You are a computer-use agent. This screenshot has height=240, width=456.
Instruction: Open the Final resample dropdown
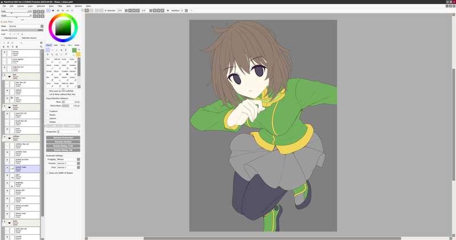[x=68, y=167]
